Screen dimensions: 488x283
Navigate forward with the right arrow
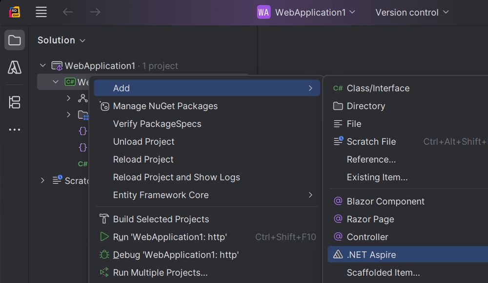(95, 12)
